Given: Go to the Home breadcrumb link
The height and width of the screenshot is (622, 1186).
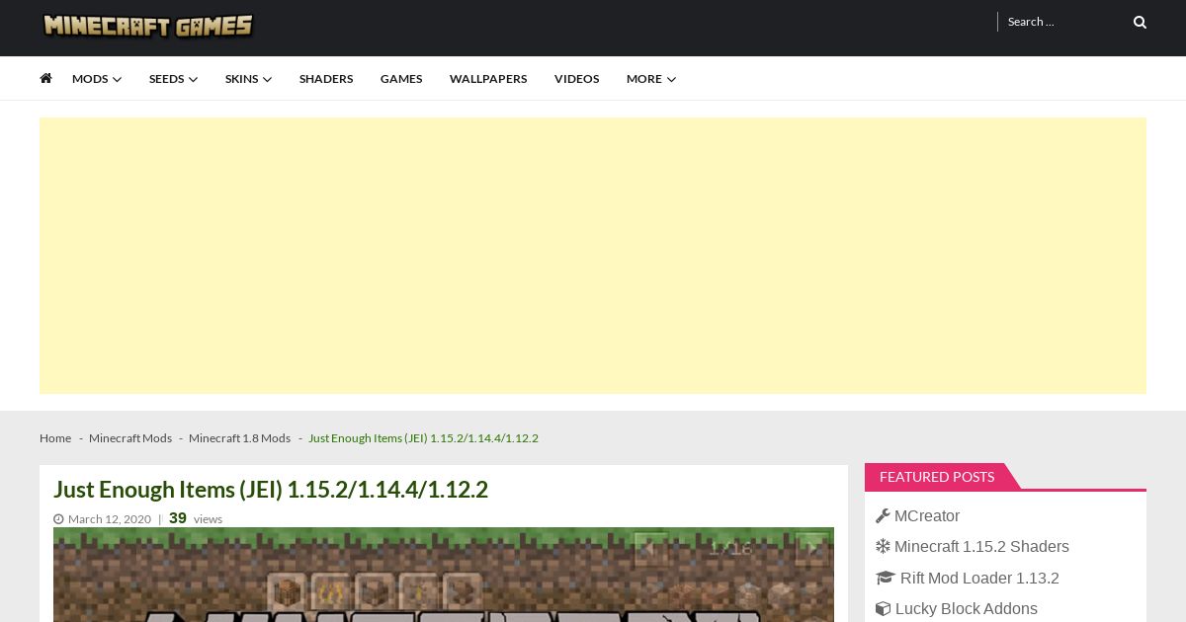Looking at the screenshot, I should click(55, 438).
